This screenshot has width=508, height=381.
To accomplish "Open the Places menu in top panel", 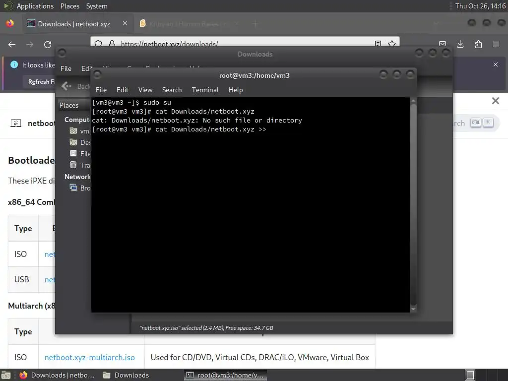I will point(69,6).
